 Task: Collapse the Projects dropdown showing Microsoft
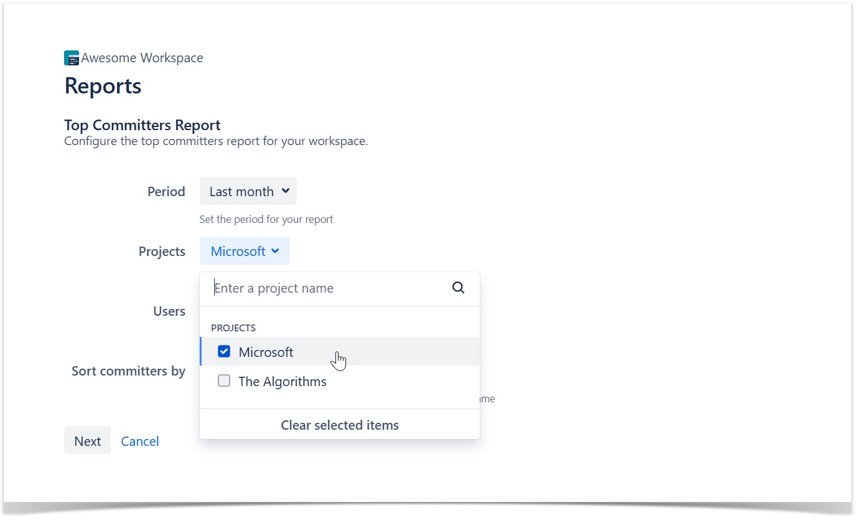[244, 251]
